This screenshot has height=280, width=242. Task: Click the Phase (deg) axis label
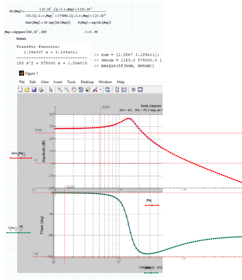coord(42,225)
